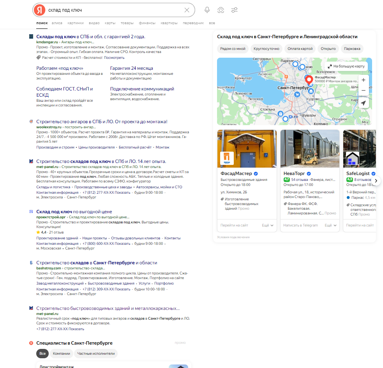Viewport: 383px width, 368px height.
Task: Start voice search with microphone icon
Action: [207, 10]
